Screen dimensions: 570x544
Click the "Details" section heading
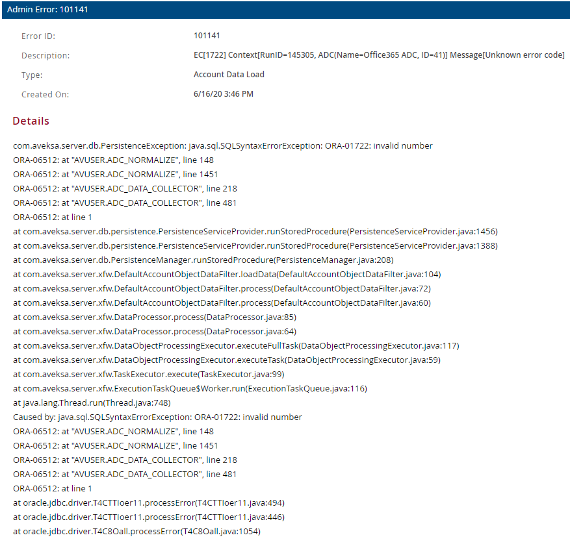31,121
